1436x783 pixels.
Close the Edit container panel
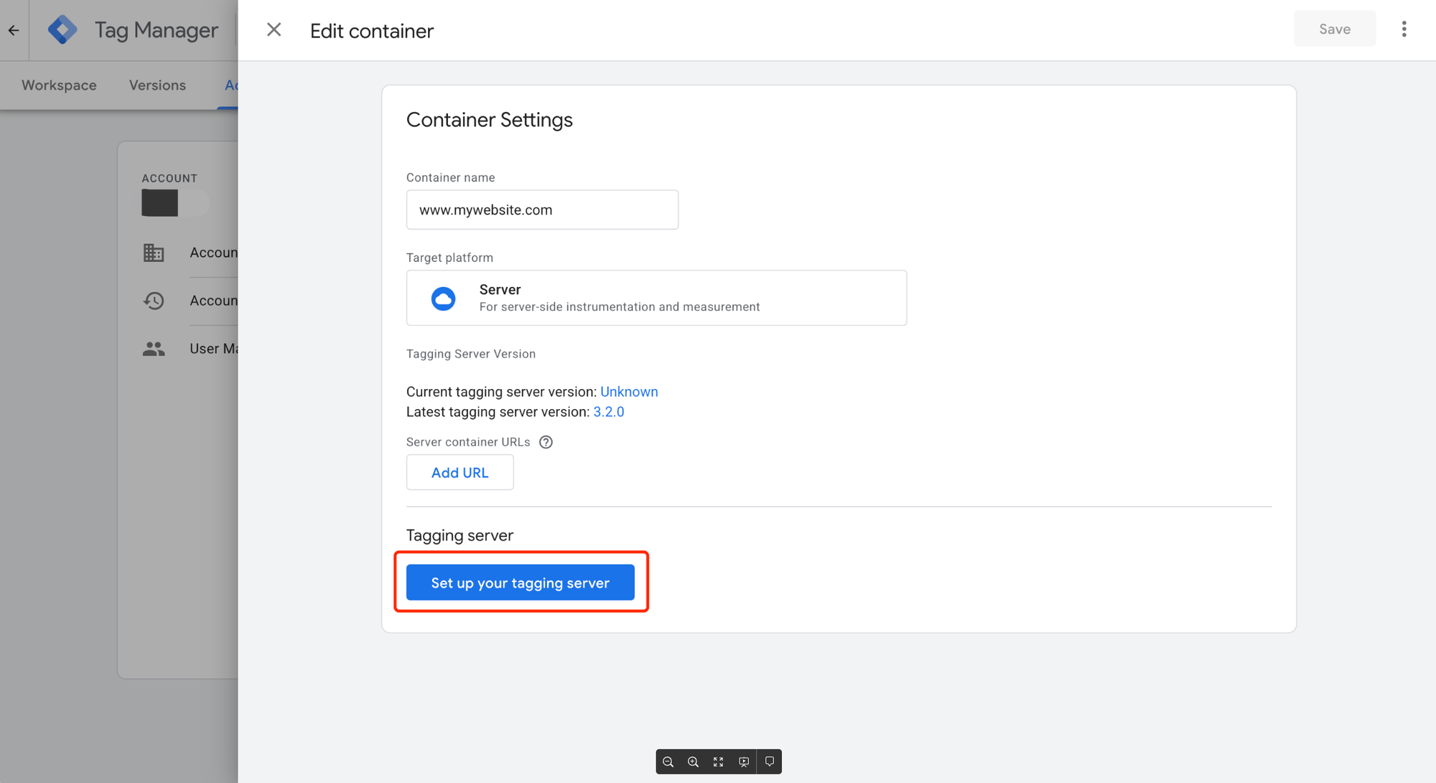point(274,30)
